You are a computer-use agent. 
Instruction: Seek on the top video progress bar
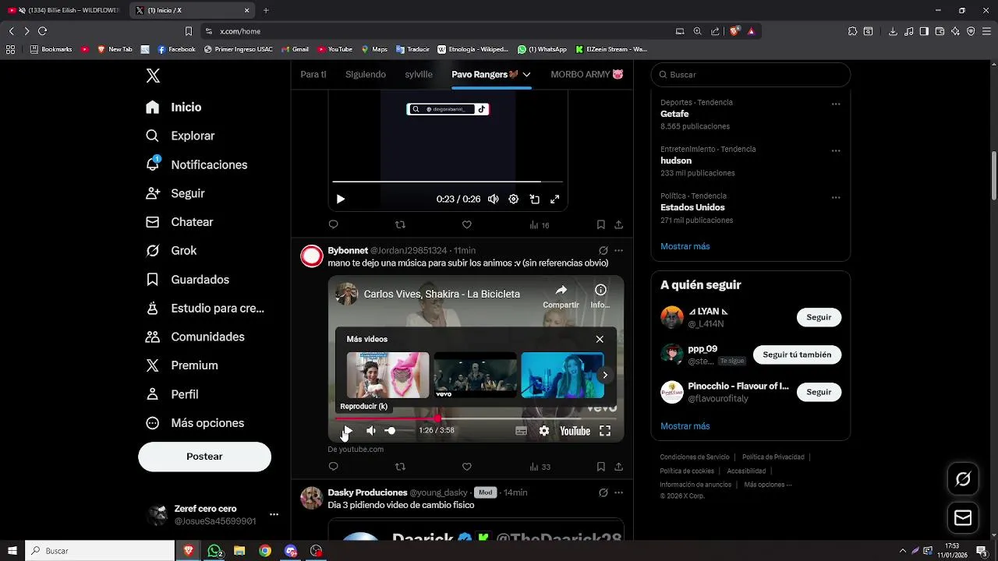coord(448,182)
